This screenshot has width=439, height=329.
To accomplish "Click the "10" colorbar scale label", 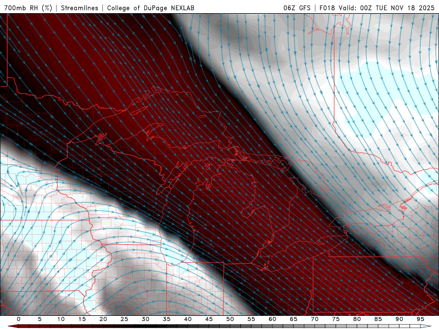I will (61, 319).
